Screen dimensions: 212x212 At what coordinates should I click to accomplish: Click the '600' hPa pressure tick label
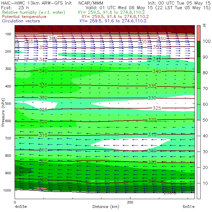(8, 121)
